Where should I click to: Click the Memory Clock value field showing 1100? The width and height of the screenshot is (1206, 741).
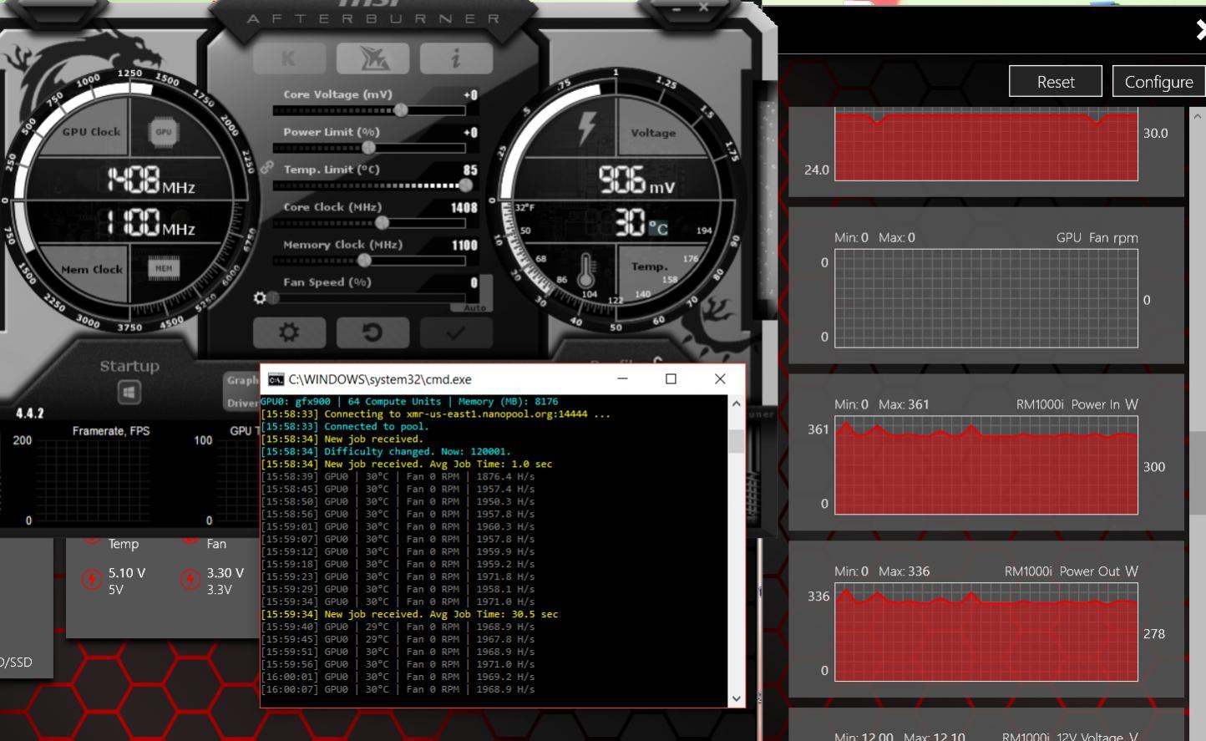[464, 245]
